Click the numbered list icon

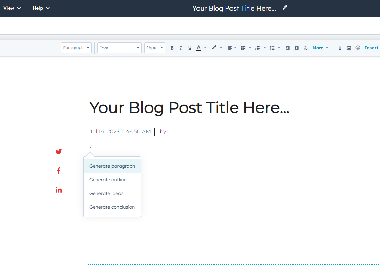(258, 48)
